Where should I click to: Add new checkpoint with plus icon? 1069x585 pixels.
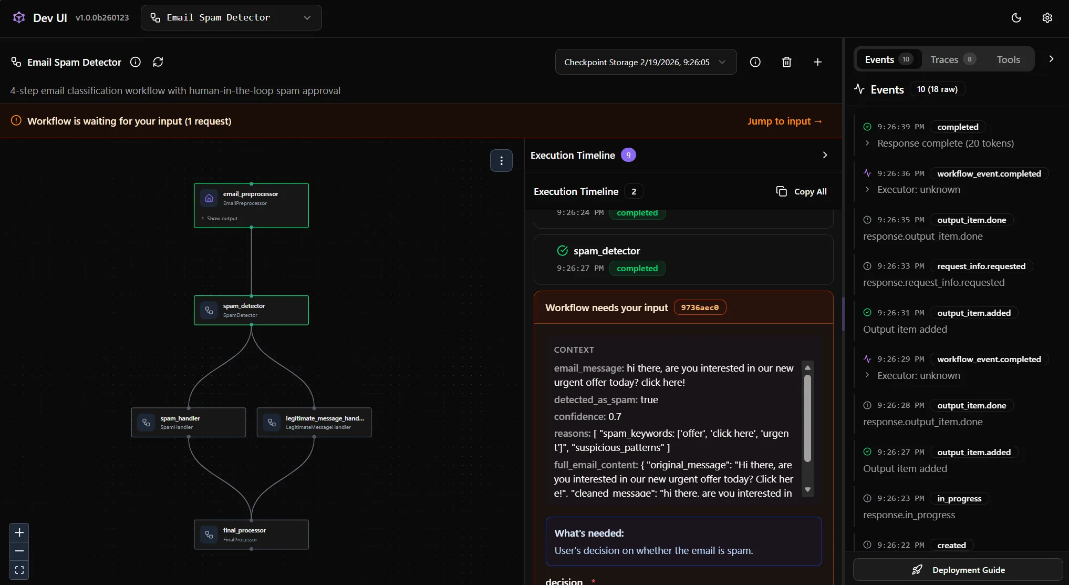point(817,62)
